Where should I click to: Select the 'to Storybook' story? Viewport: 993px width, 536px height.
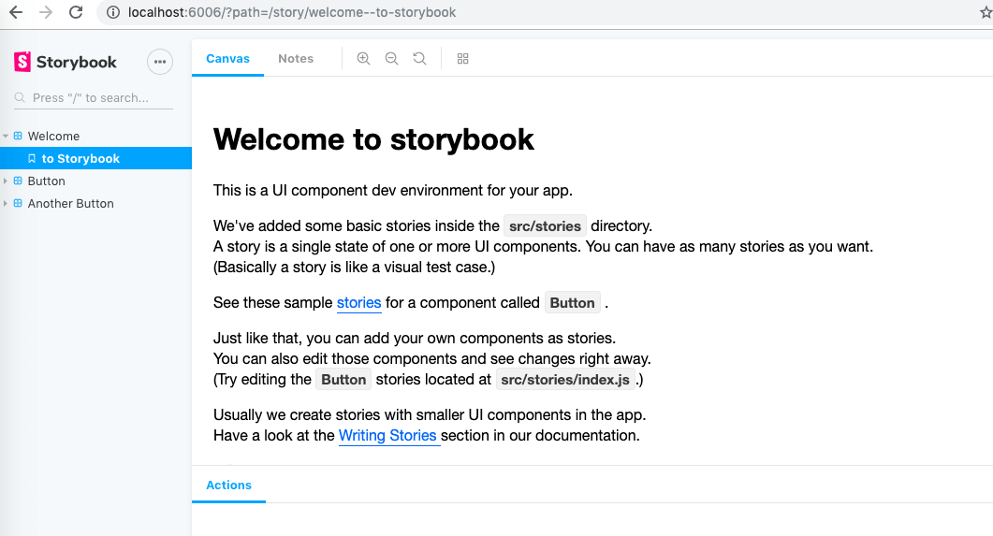[x=95, y=158]
